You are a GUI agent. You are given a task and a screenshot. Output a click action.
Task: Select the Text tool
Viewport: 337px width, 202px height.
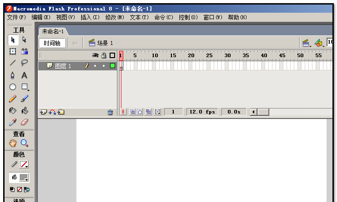pyautogui.click(x=24, y=75)
